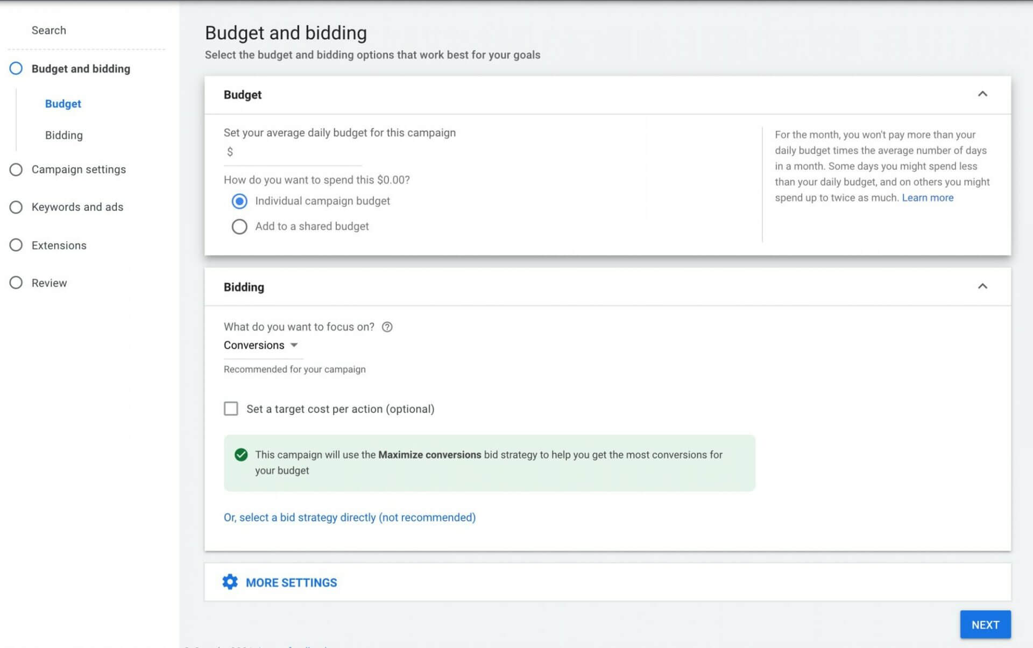Go to the Bidding sub-item in sidebar
Image resolution: width=1033 pixels, height=648 pixels.
63,135
